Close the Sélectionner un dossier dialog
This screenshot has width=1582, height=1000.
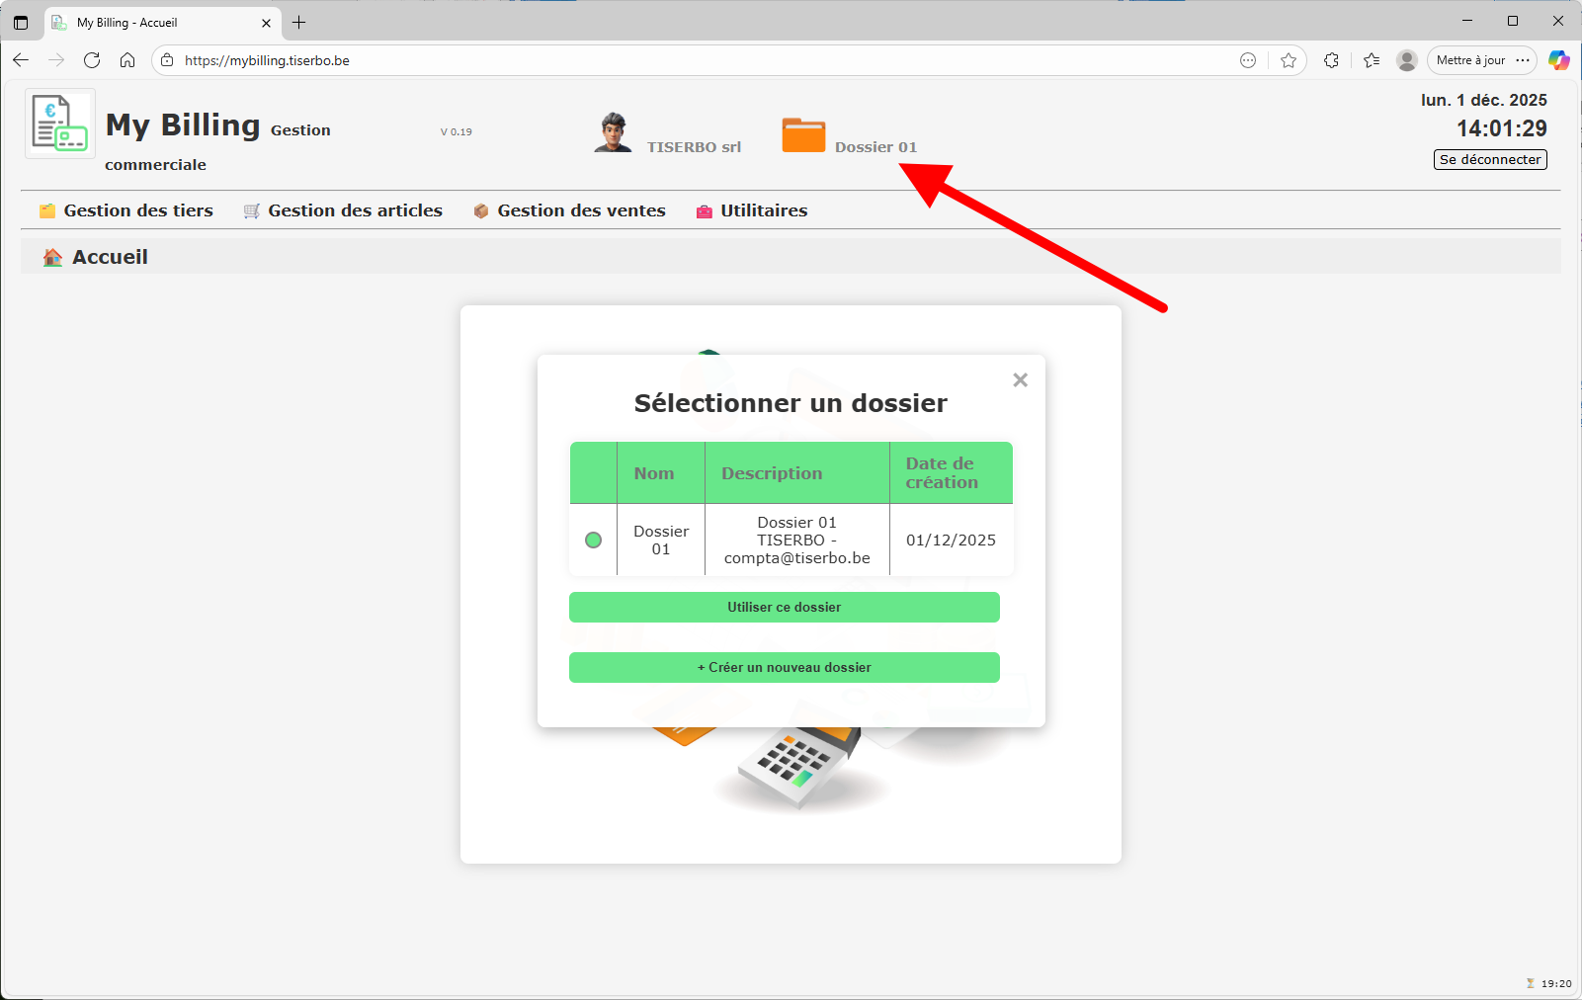(x=1020, y=380)
